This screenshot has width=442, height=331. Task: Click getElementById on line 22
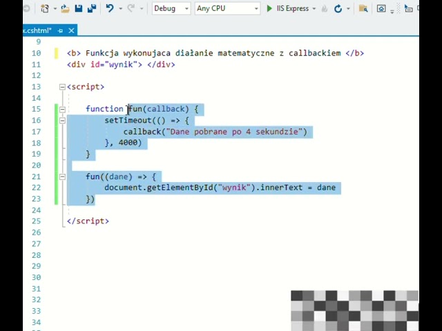click(x=180, y=188)
